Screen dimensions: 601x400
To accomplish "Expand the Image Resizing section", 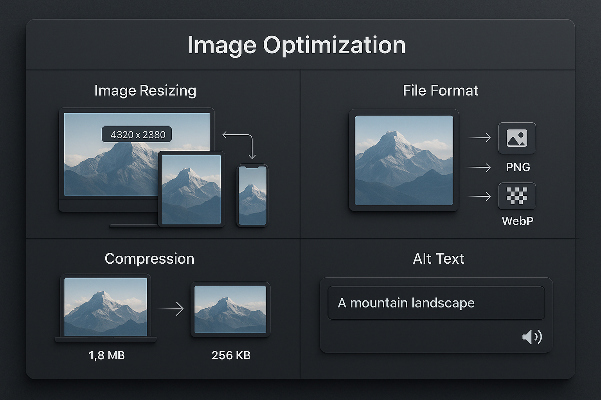I will (x=145, y=90).
